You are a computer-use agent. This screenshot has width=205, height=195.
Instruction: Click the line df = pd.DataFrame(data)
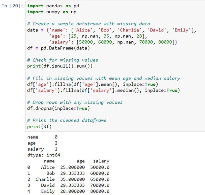(58, 48)
